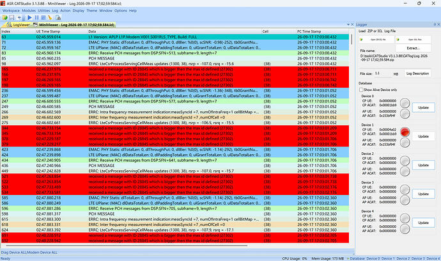The image size is (441, 261).
Task: Open the Workspace menu
Action: click(x=11, y=10)
